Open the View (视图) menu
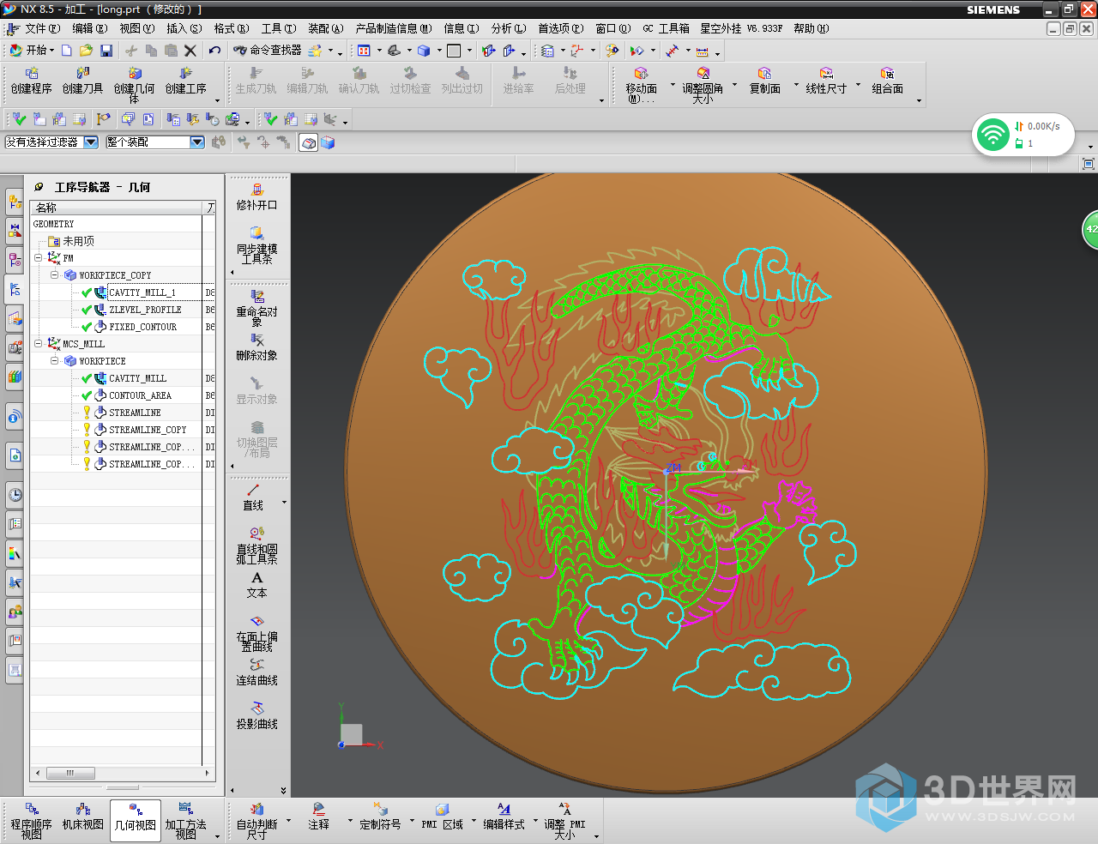Screen dimensions: 1098x844 tap(136, 28)
